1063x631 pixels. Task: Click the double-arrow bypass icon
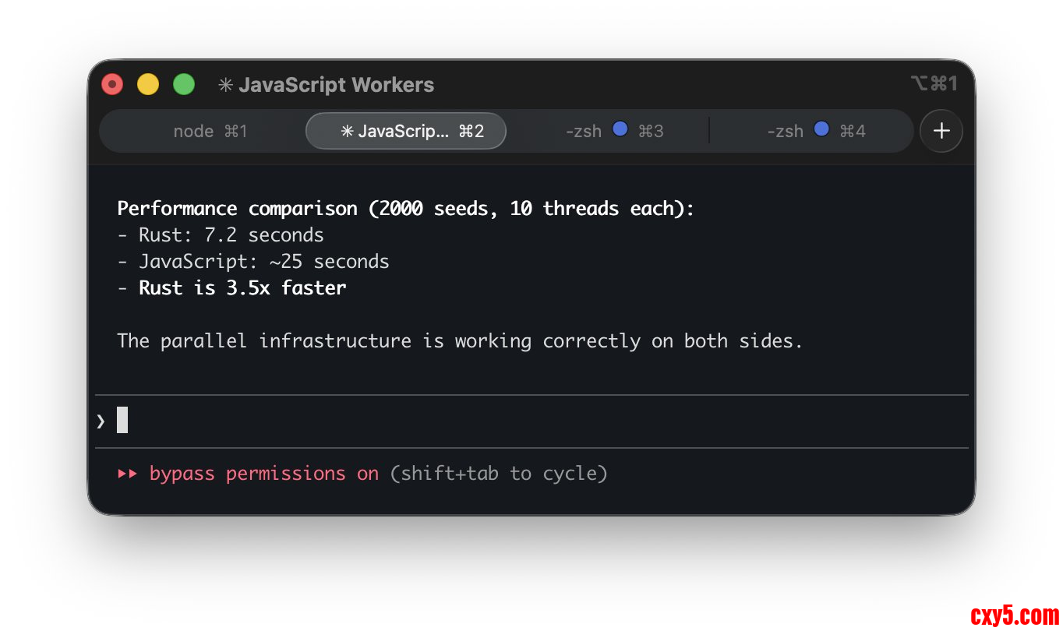127,474
